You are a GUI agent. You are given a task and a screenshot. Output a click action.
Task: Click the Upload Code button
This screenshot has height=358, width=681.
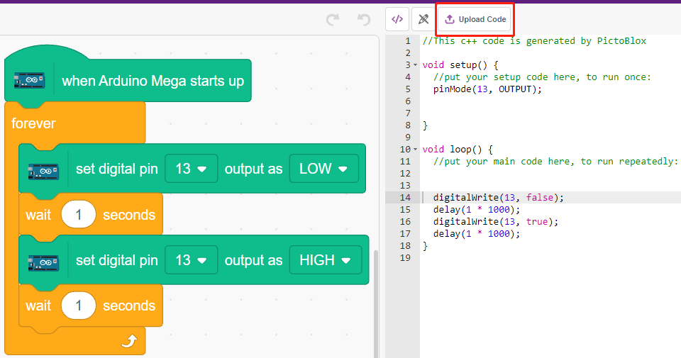pyautogui.click(x=475, y=20)
